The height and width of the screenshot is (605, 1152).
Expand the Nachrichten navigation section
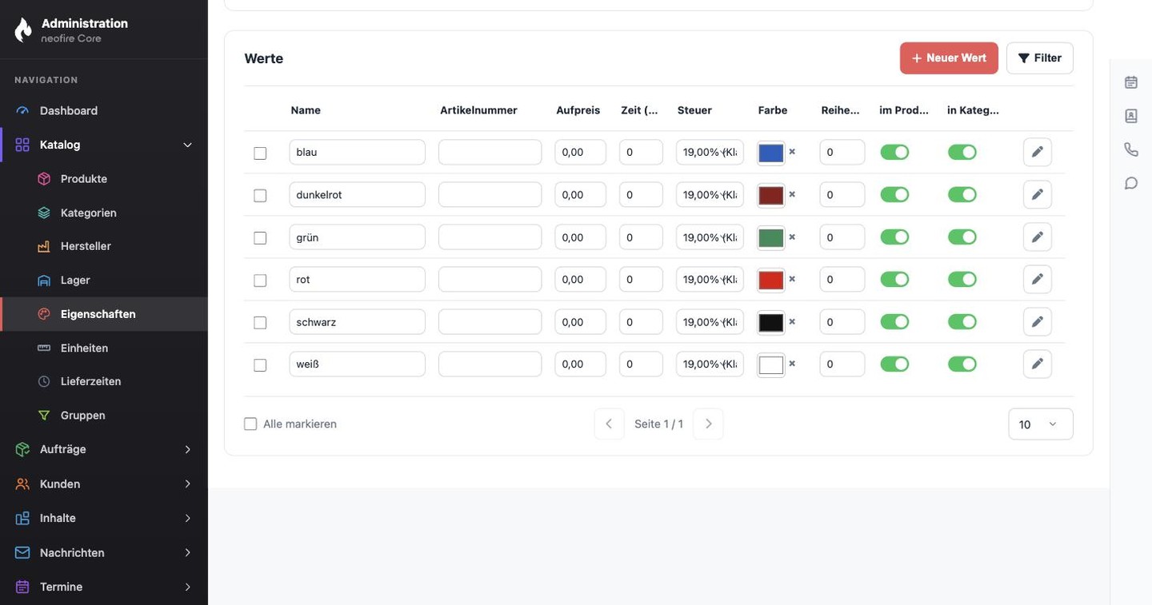[x=104, y=552]
